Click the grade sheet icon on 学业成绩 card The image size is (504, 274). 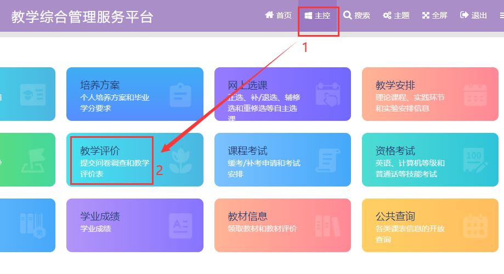pos(180,225)
